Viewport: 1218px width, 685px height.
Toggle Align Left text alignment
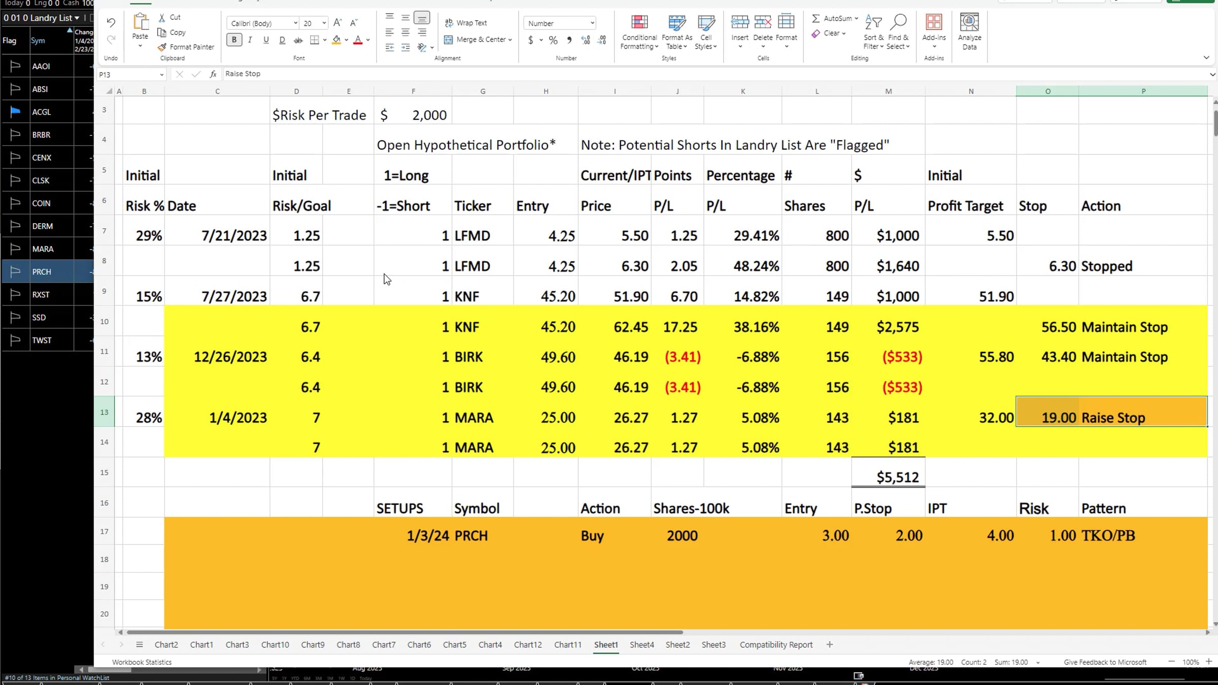pos(389,32)
